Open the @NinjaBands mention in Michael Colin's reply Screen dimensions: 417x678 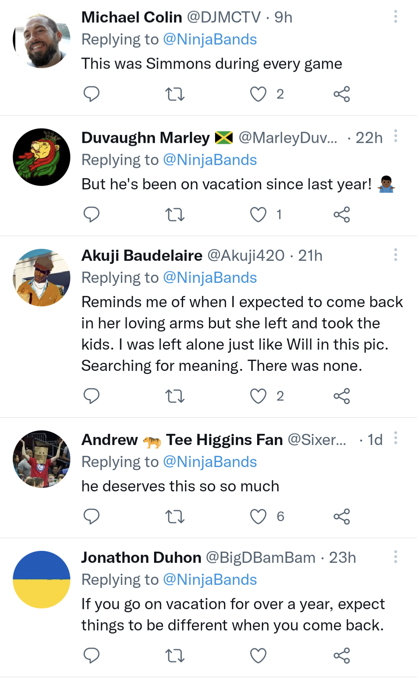pyautogui.click(x=210, y=39)
